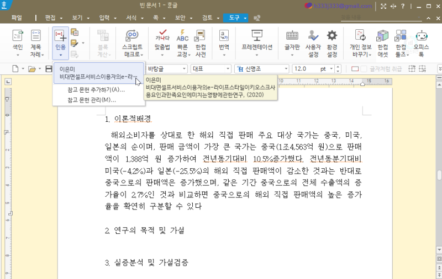Viewport: 442px width, 279px height.
Task: Click the font size 12.0 field
Action: (x=306, y=68)
